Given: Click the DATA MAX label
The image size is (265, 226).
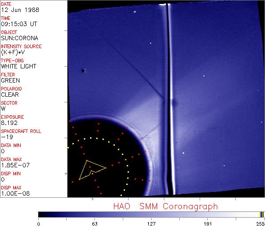Looking at the screenshot, I should tap(11, 159).
